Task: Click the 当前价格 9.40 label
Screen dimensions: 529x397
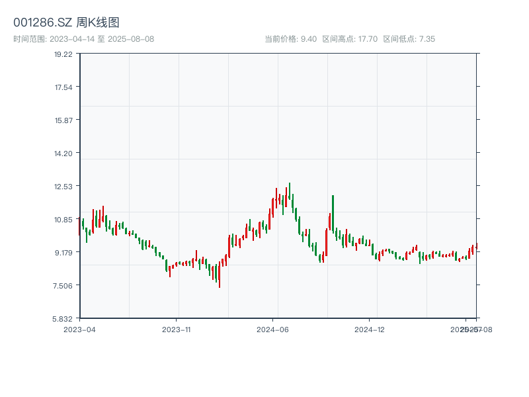Action: point(290,39)
